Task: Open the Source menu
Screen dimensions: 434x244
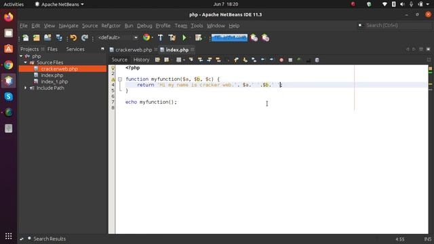Action: pyautogui.click(x=90, y=26)
